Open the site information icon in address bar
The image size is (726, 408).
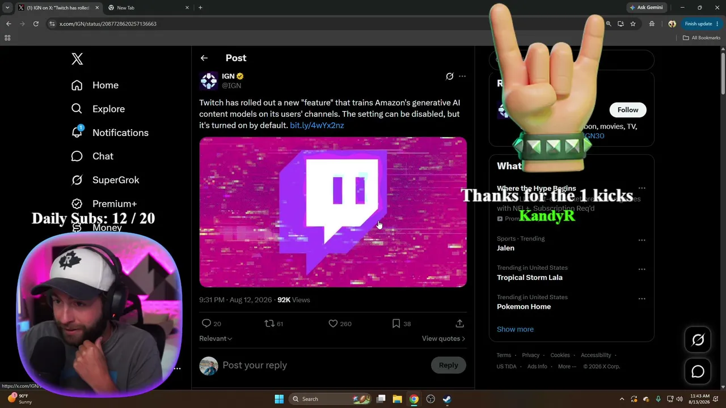(52, 24)
